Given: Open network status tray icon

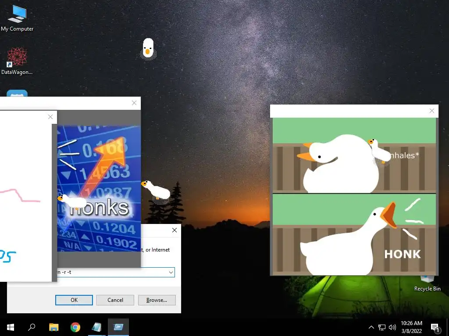Looking at the screenshot, I should click(x=382, y=327).
